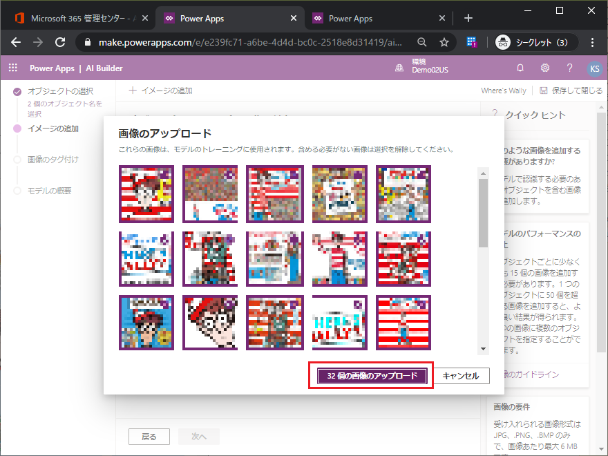This screenshot has height=456, width=608.
Task: Click the plus icon for イメージの追加
Action: 133,91
